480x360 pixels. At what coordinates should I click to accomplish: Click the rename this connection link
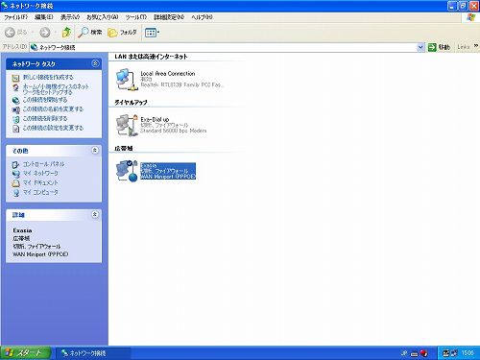(53, 109)
